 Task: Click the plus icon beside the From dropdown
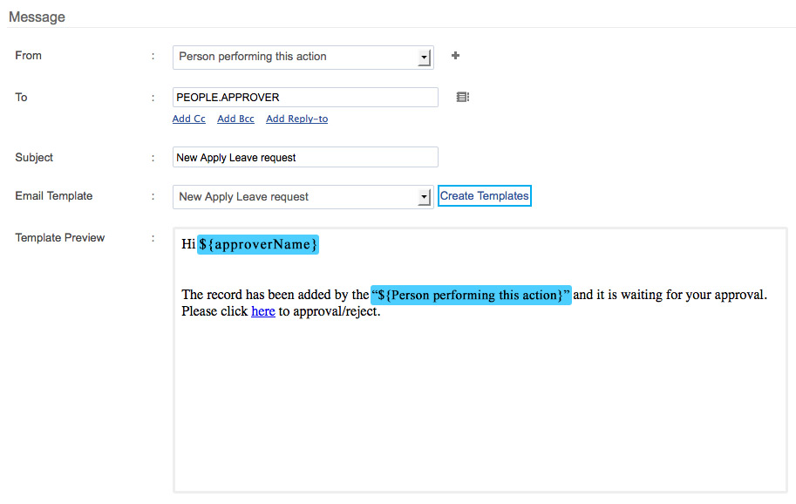coord(455,56)
